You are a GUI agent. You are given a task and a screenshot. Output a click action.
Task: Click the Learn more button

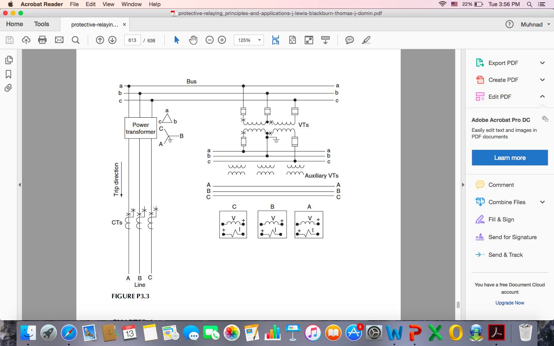coord(510,158)
